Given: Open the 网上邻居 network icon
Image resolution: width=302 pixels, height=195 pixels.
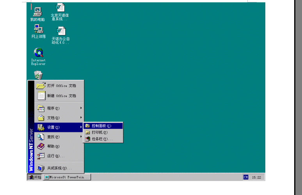Looking at the screenshot, I should click(x=38, y=29).
